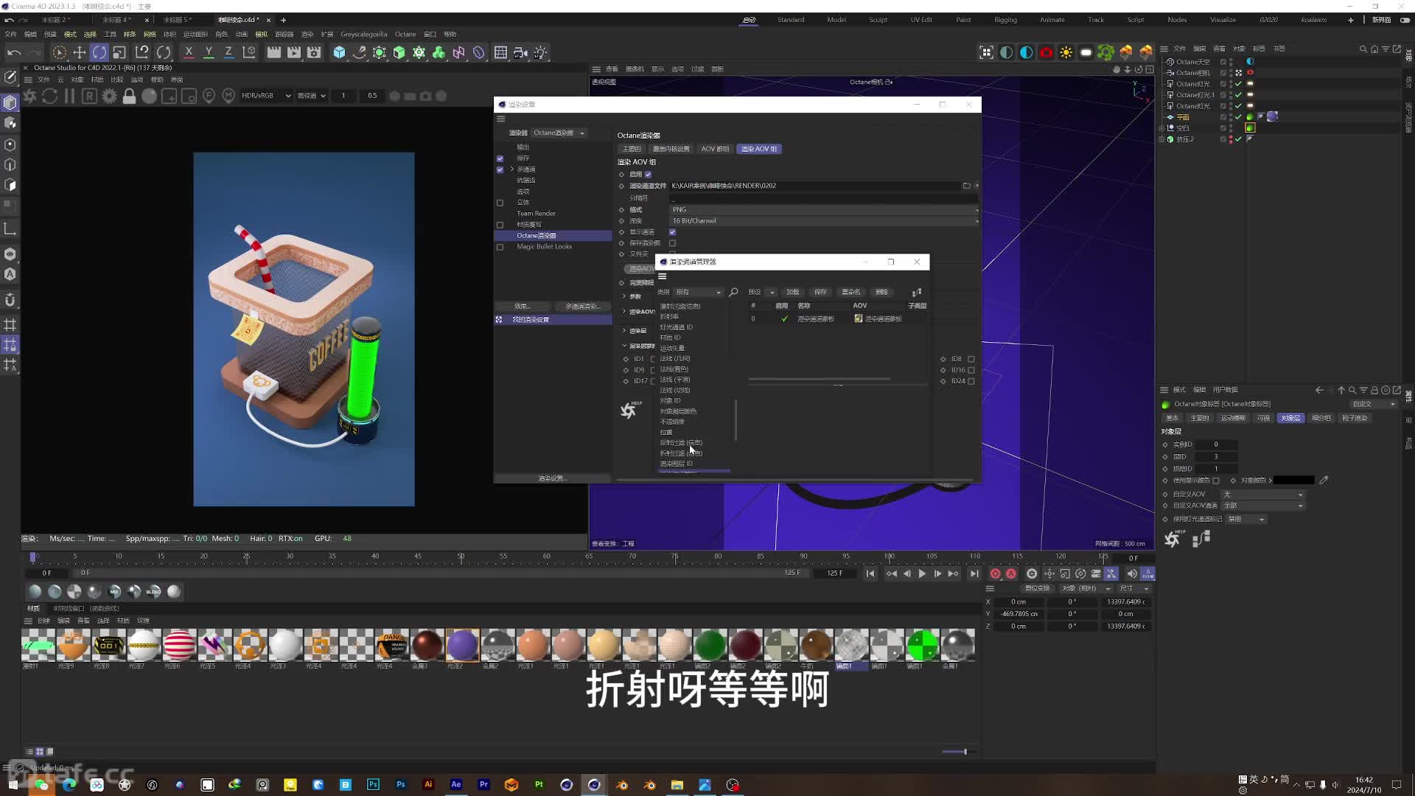Click the Octane sun daylight icon
Image resolution: width=1415 pixels, height=796 pixels.
1066,52
